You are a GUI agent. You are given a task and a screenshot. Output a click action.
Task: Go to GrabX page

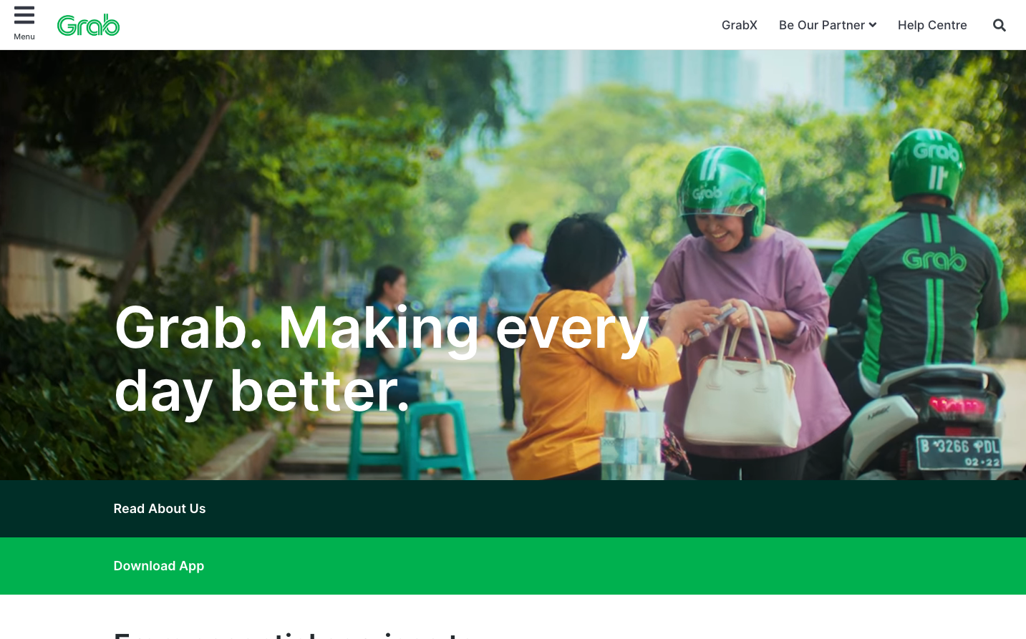[x=740, y=25]
